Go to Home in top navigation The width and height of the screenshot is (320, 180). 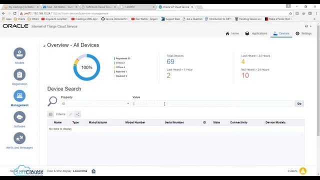point(232,33)
